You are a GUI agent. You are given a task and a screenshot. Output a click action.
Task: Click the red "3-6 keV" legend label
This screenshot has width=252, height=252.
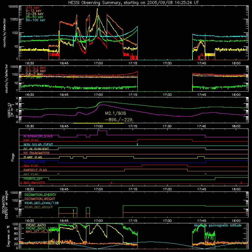(x=33, y=8)
